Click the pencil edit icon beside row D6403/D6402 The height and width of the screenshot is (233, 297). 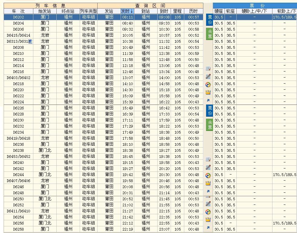[208, 76]
